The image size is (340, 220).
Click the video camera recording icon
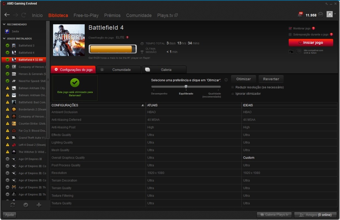click(x=291, y=52)
